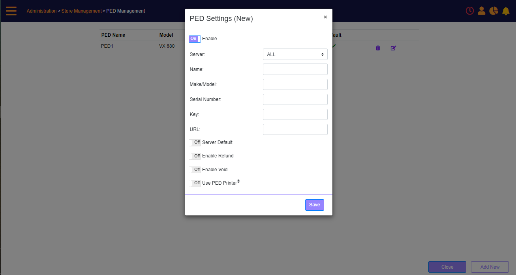This screenshot has width=516, height=275.
Task: Click the Serial Number input field
Action: (x=295, y=99)
